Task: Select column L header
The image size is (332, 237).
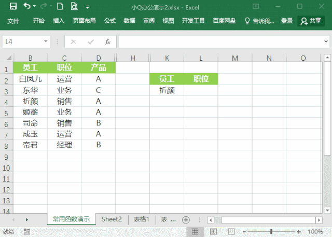Action: [201, 58]
